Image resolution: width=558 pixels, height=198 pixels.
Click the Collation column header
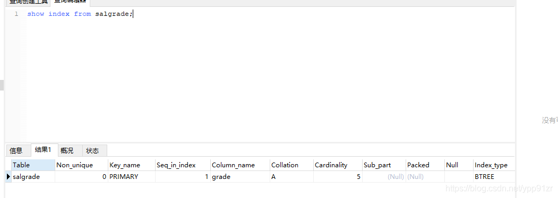click(291, 165)
